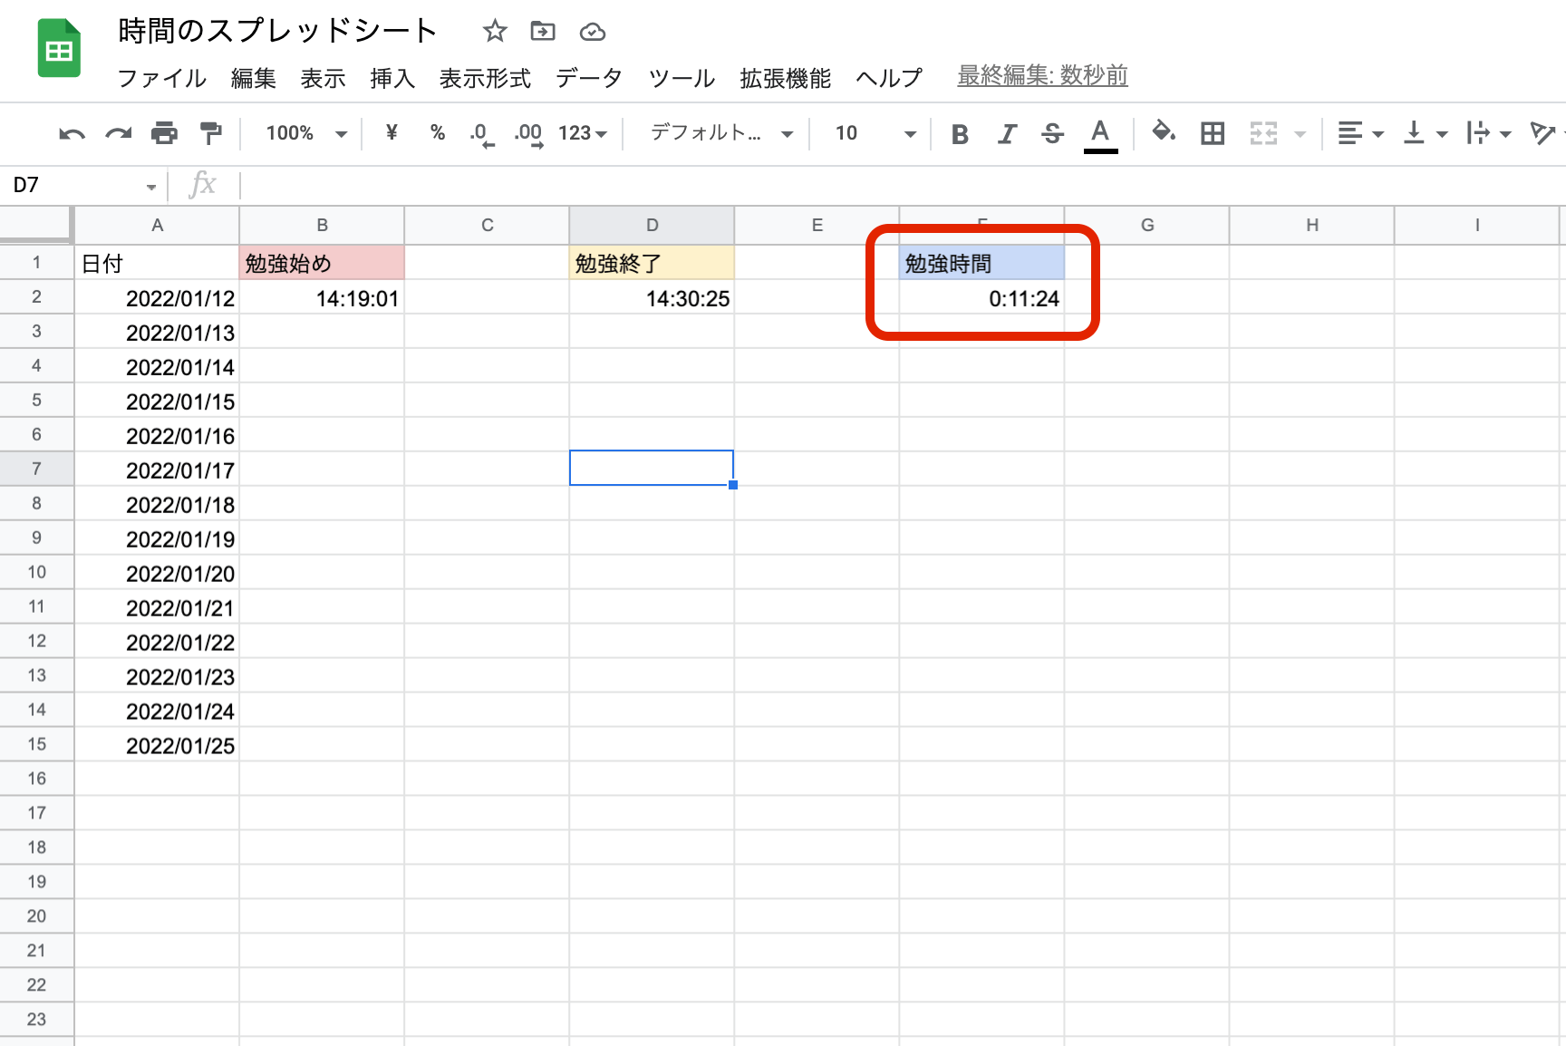The width and height of the screenshot is (1566, 1046).
Task: Open the ファイル menu
Action: 162,78
